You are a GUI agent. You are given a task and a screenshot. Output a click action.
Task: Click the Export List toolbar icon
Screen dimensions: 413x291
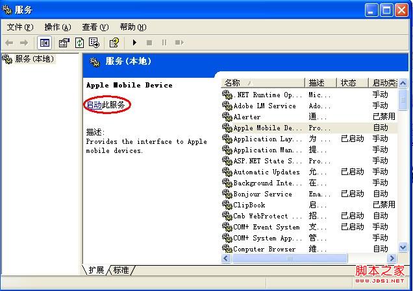click(94, 43)
